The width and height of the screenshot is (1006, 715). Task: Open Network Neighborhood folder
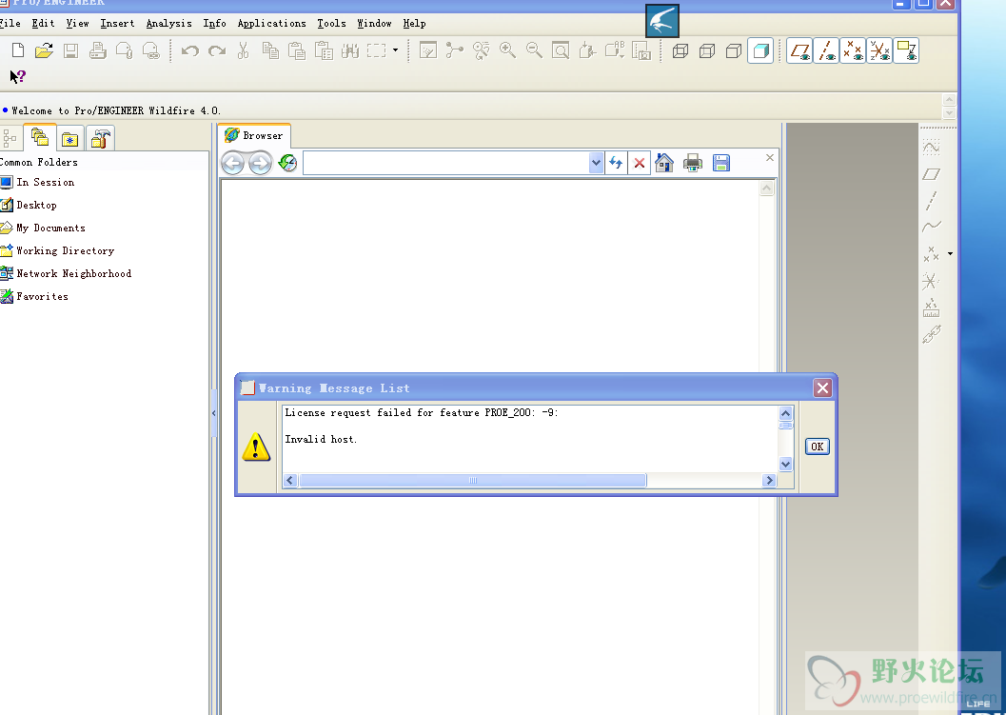66,273
